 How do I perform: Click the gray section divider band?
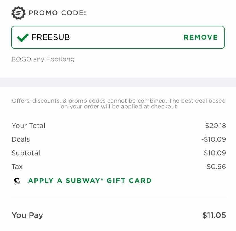[x=118, y=82]
